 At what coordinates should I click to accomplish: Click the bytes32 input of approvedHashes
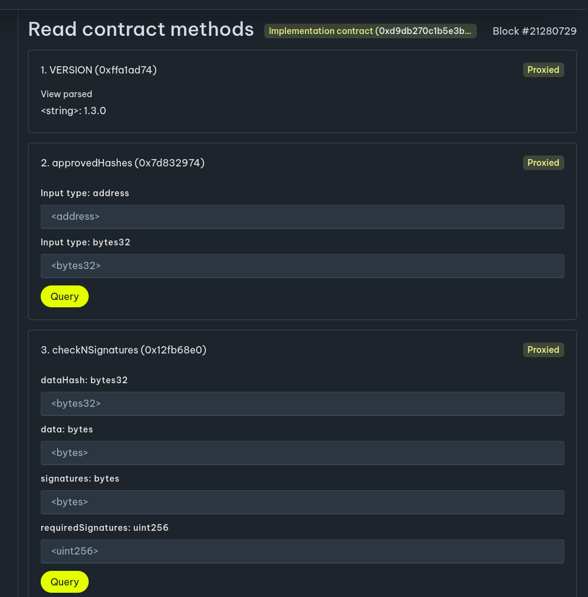point(302,265)
